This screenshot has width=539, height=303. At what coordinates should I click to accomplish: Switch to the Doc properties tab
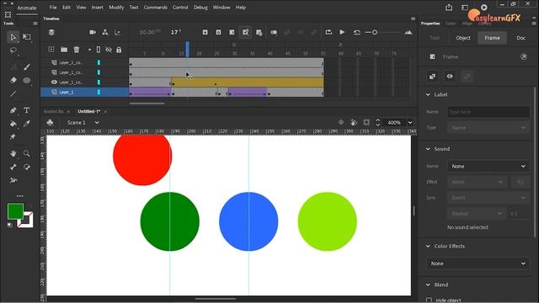coord(520,38)
